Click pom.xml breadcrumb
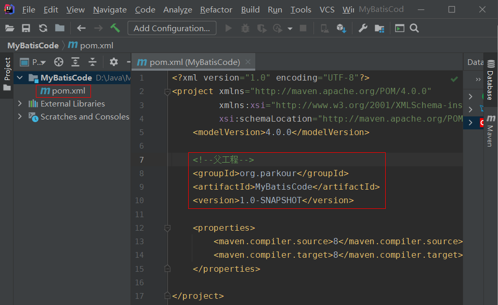Screen dimensions: 498x305 [x=91, y=46]
